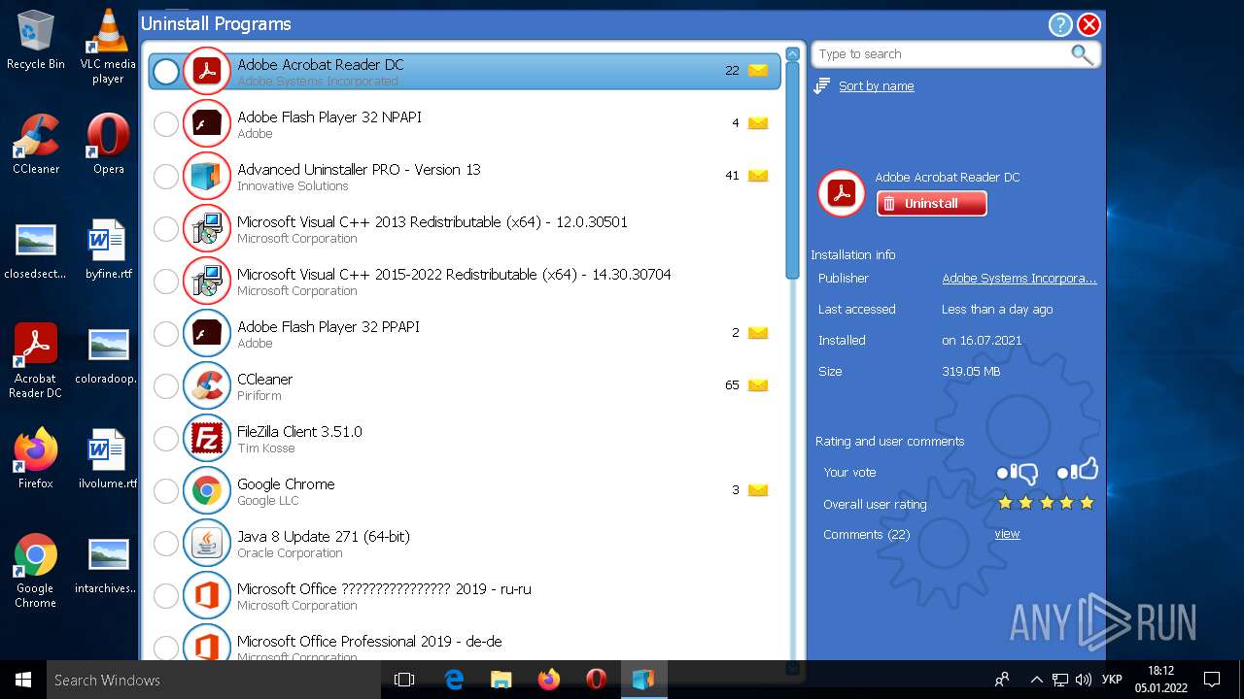This screenshot has height=699, width=1244.
Task: Click the program list scroll-up arrow
Action: 792,54
